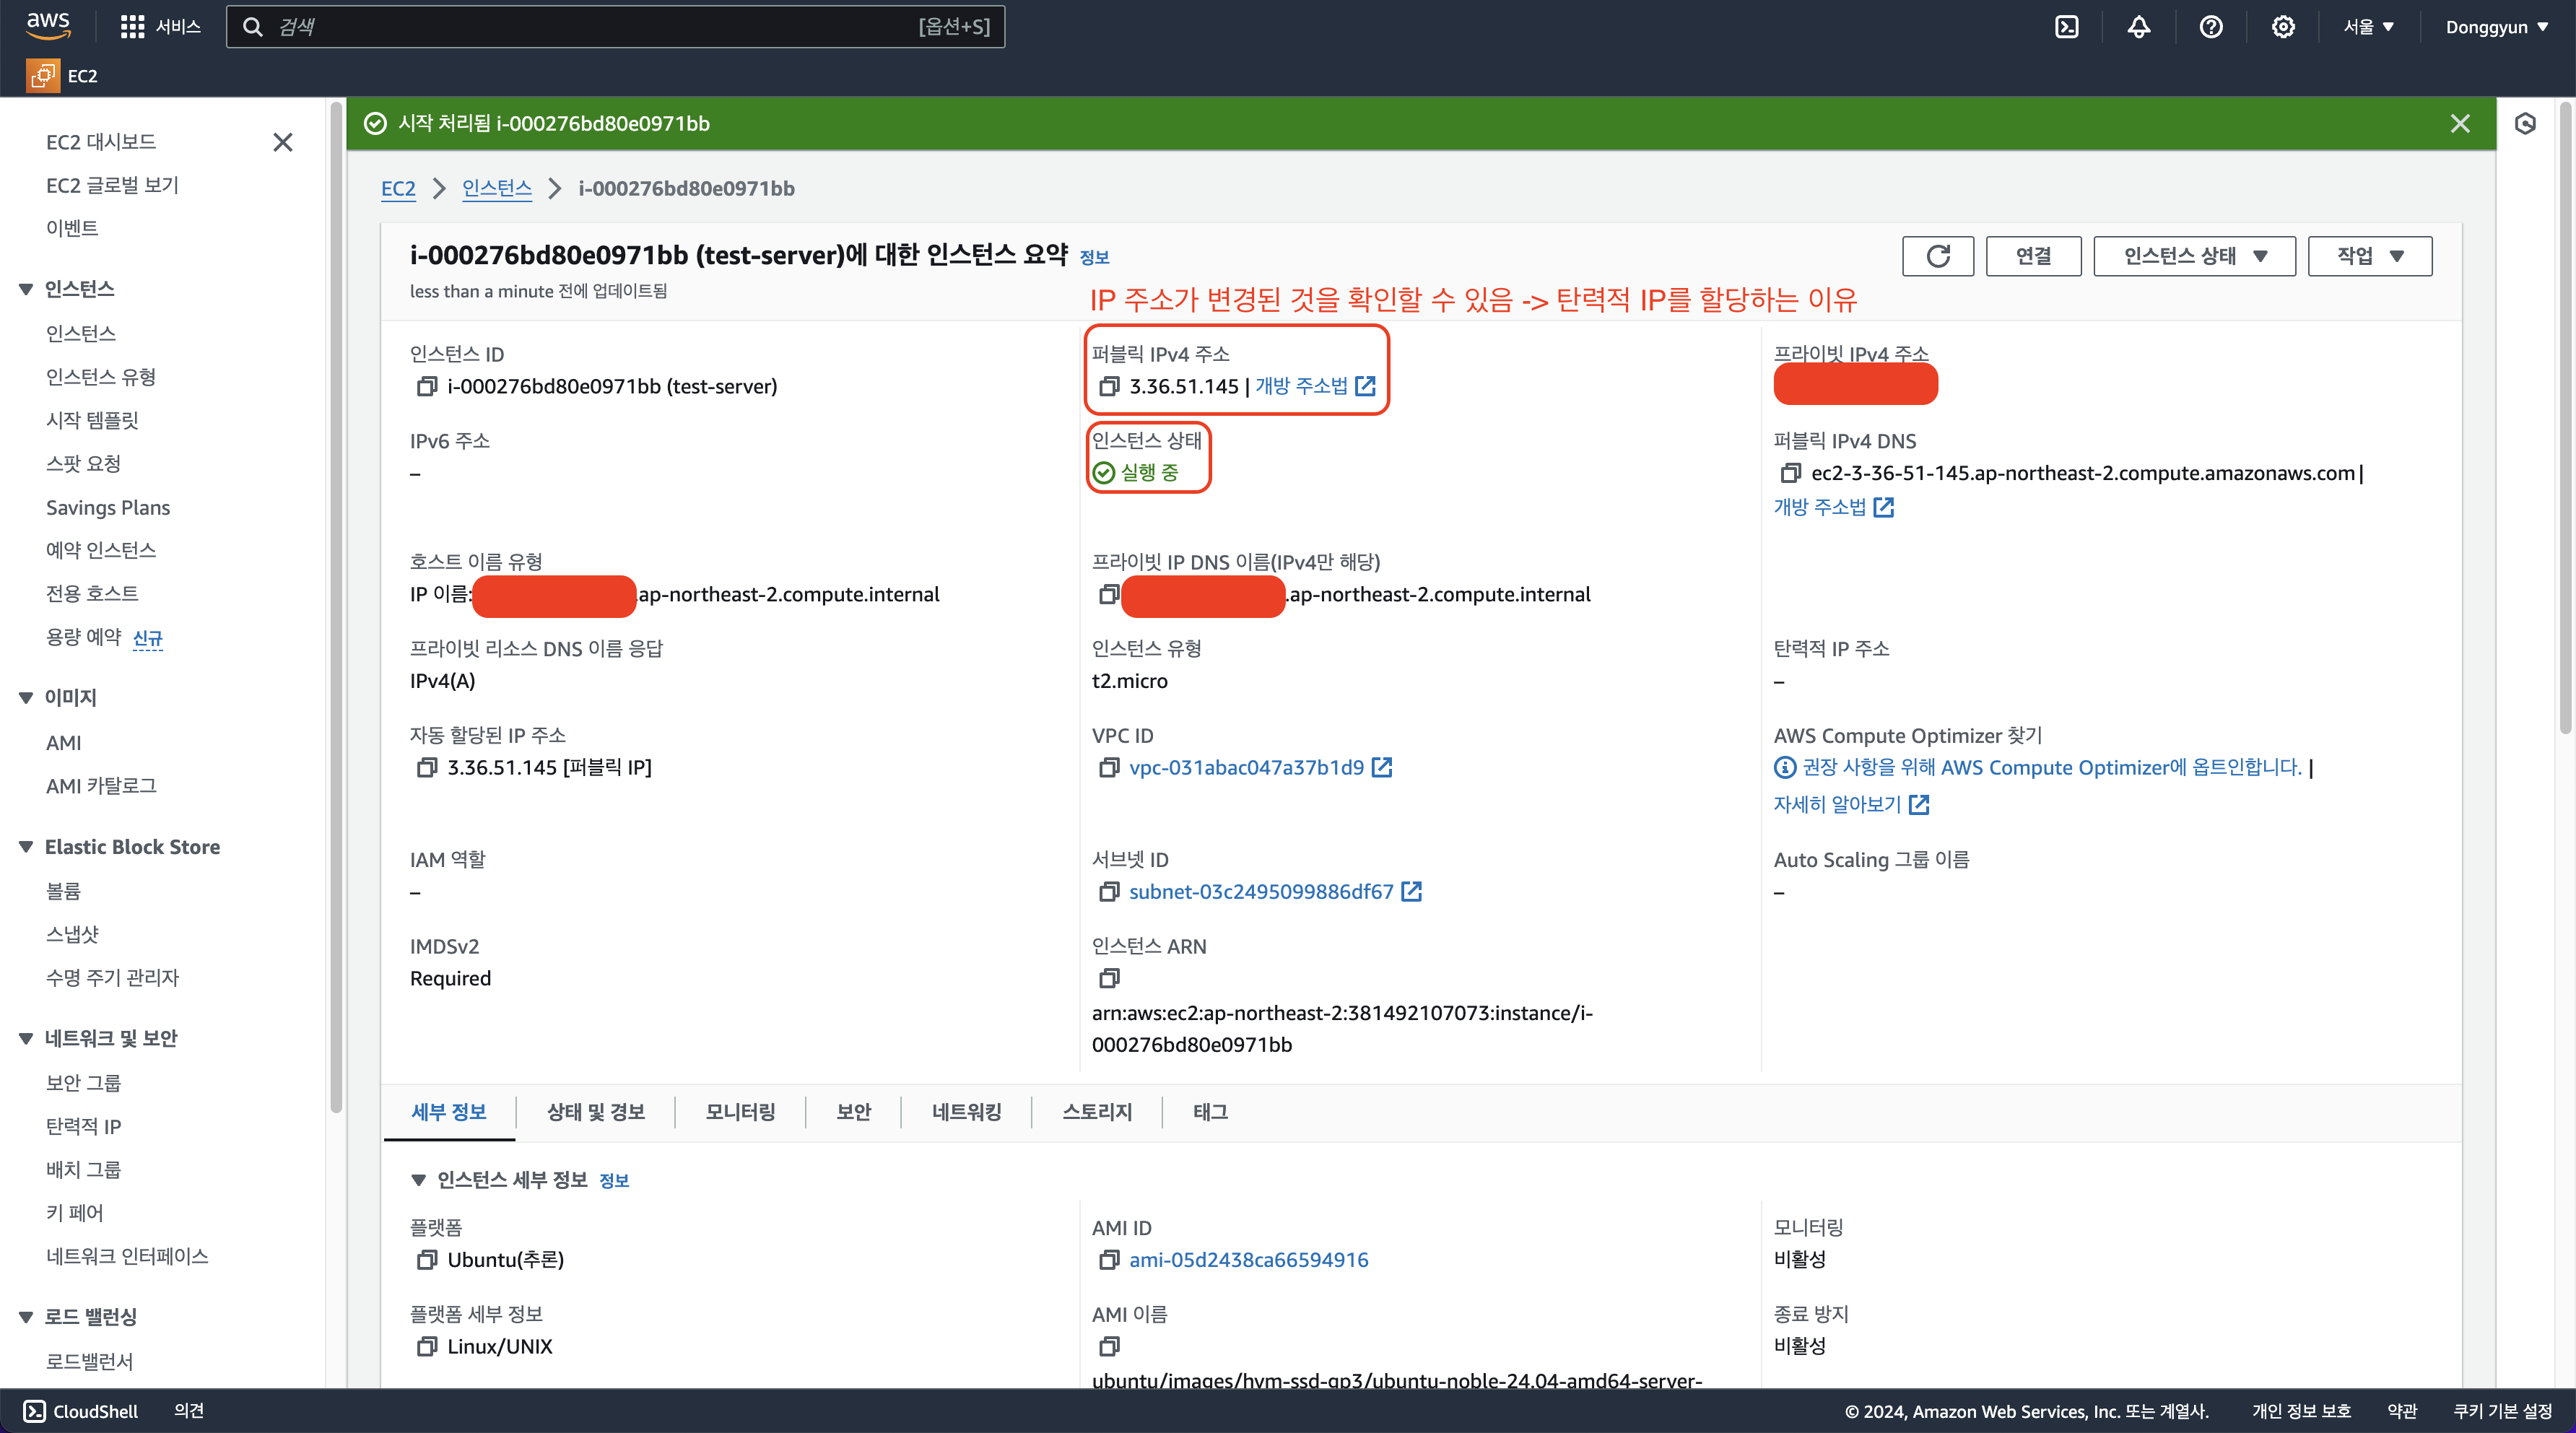Copy the VPC ID value
This screenshot has height=1433, width=2576.
click(x=1108, y=767)
